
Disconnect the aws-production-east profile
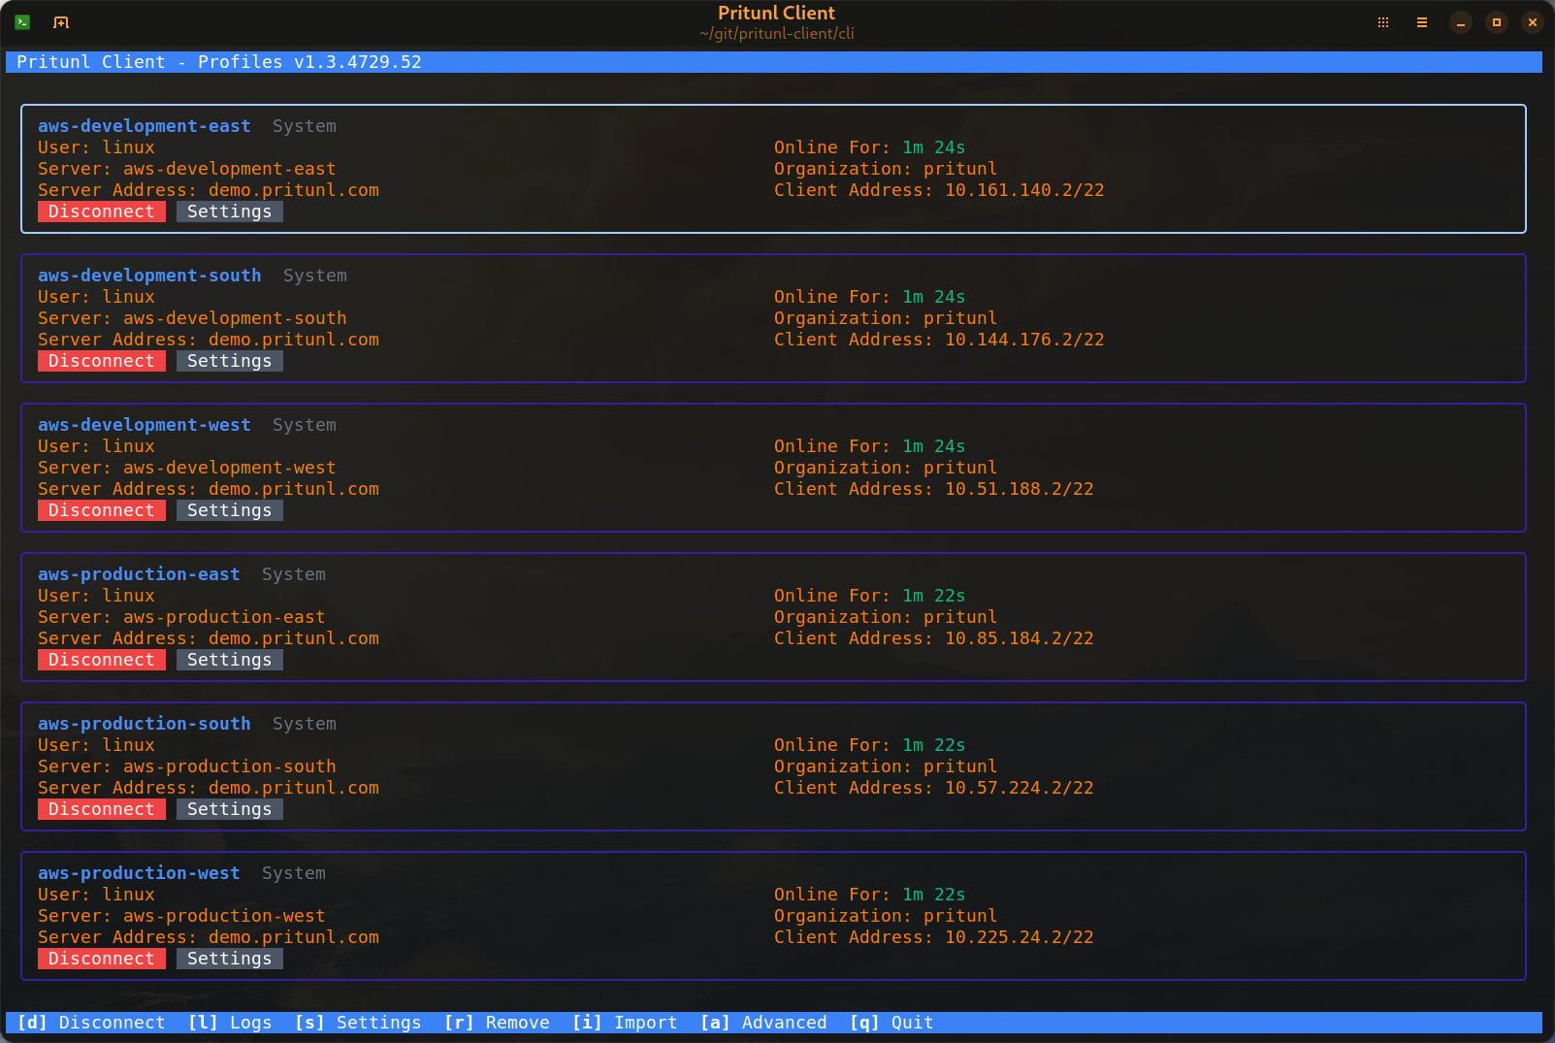coord(102,660)
